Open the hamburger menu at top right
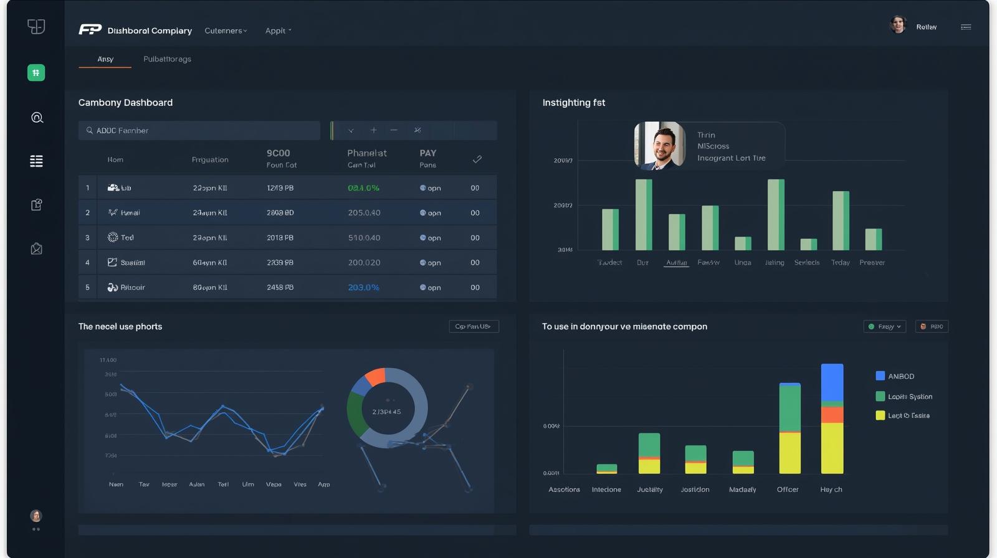Viewport: 997px width, 558px height. pyautogui.click(x=966, y=27)
